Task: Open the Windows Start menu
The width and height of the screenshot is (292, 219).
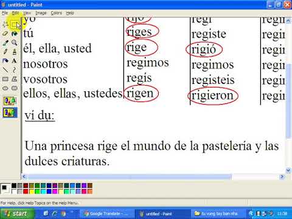Action: click(16, 214)
